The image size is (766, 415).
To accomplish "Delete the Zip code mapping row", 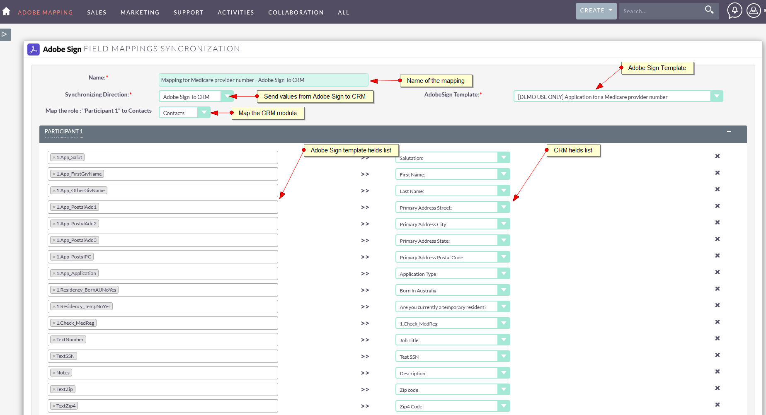I will click(x=718, y=388).
